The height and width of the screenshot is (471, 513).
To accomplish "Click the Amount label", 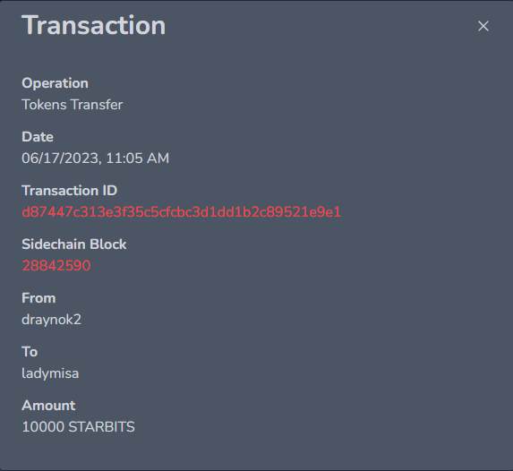I will click(x=48, y=406).
